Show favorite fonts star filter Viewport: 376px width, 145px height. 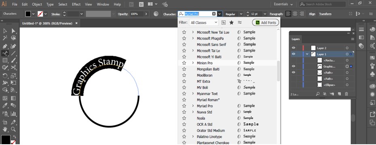[231, 23]
